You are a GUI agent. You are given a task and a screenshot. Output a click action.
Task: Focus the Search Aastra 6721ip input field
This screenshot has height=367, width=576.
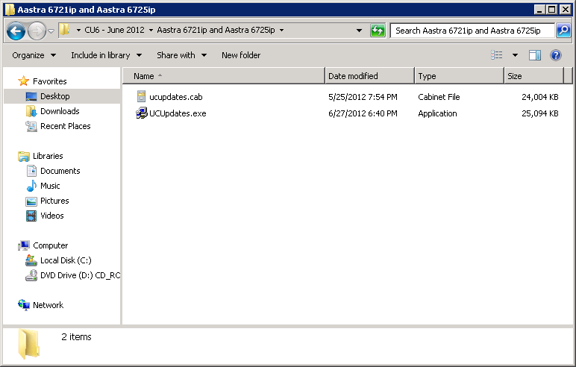(472, 31)
